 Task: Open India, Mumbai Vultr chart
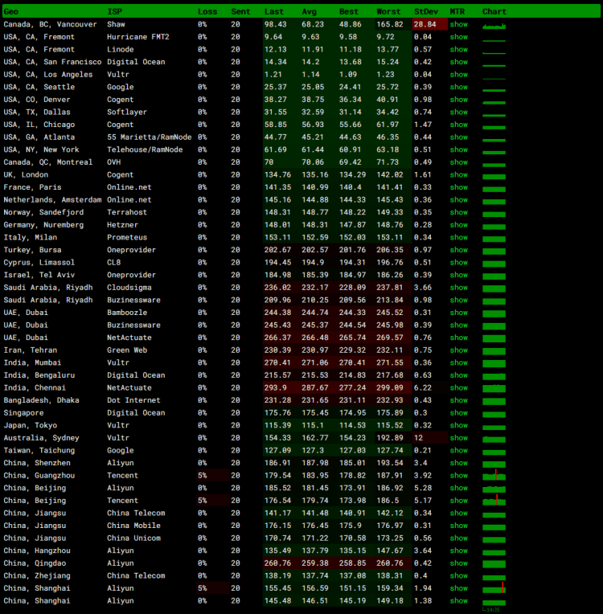[x=494, y=363]
